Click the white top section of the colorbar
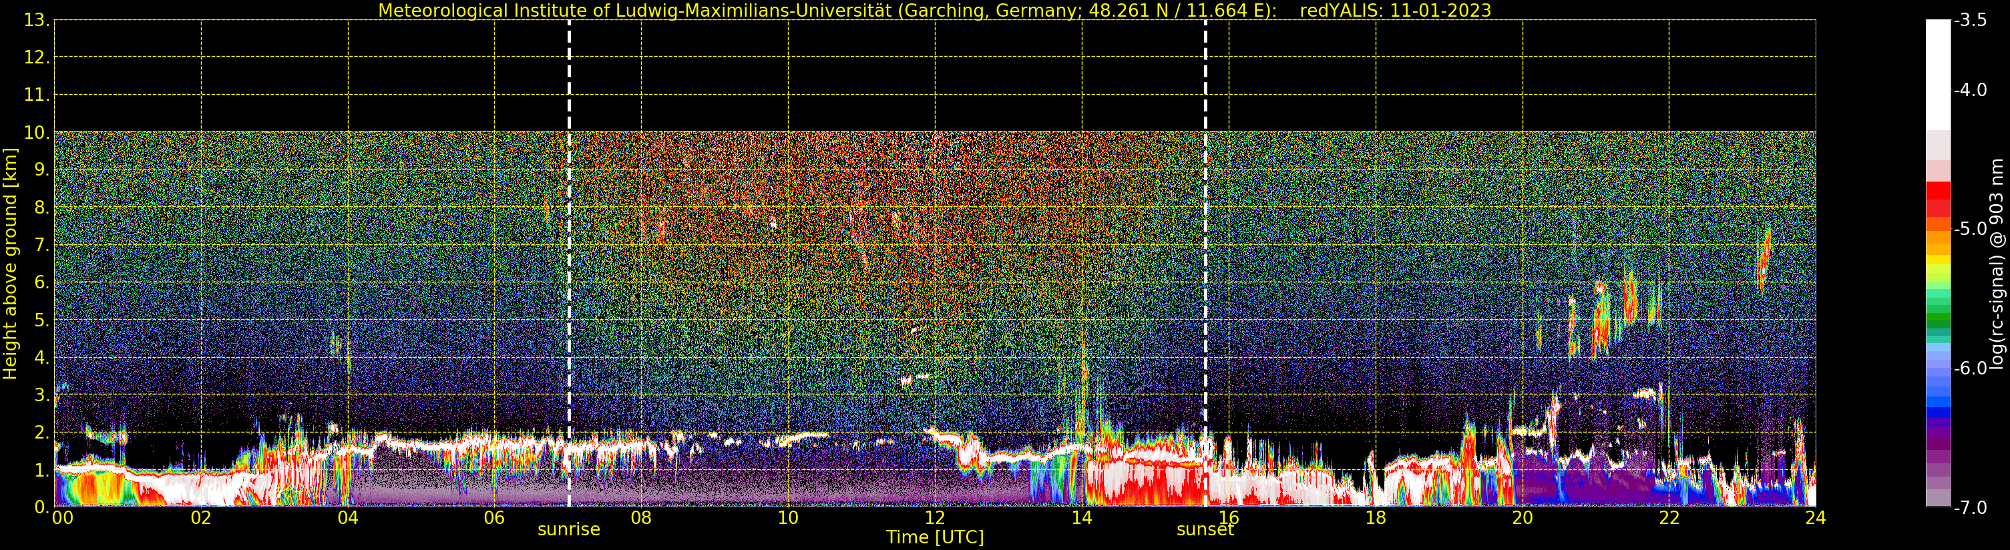Viewport: 2010px width, 550px height. pos(1938,75)
